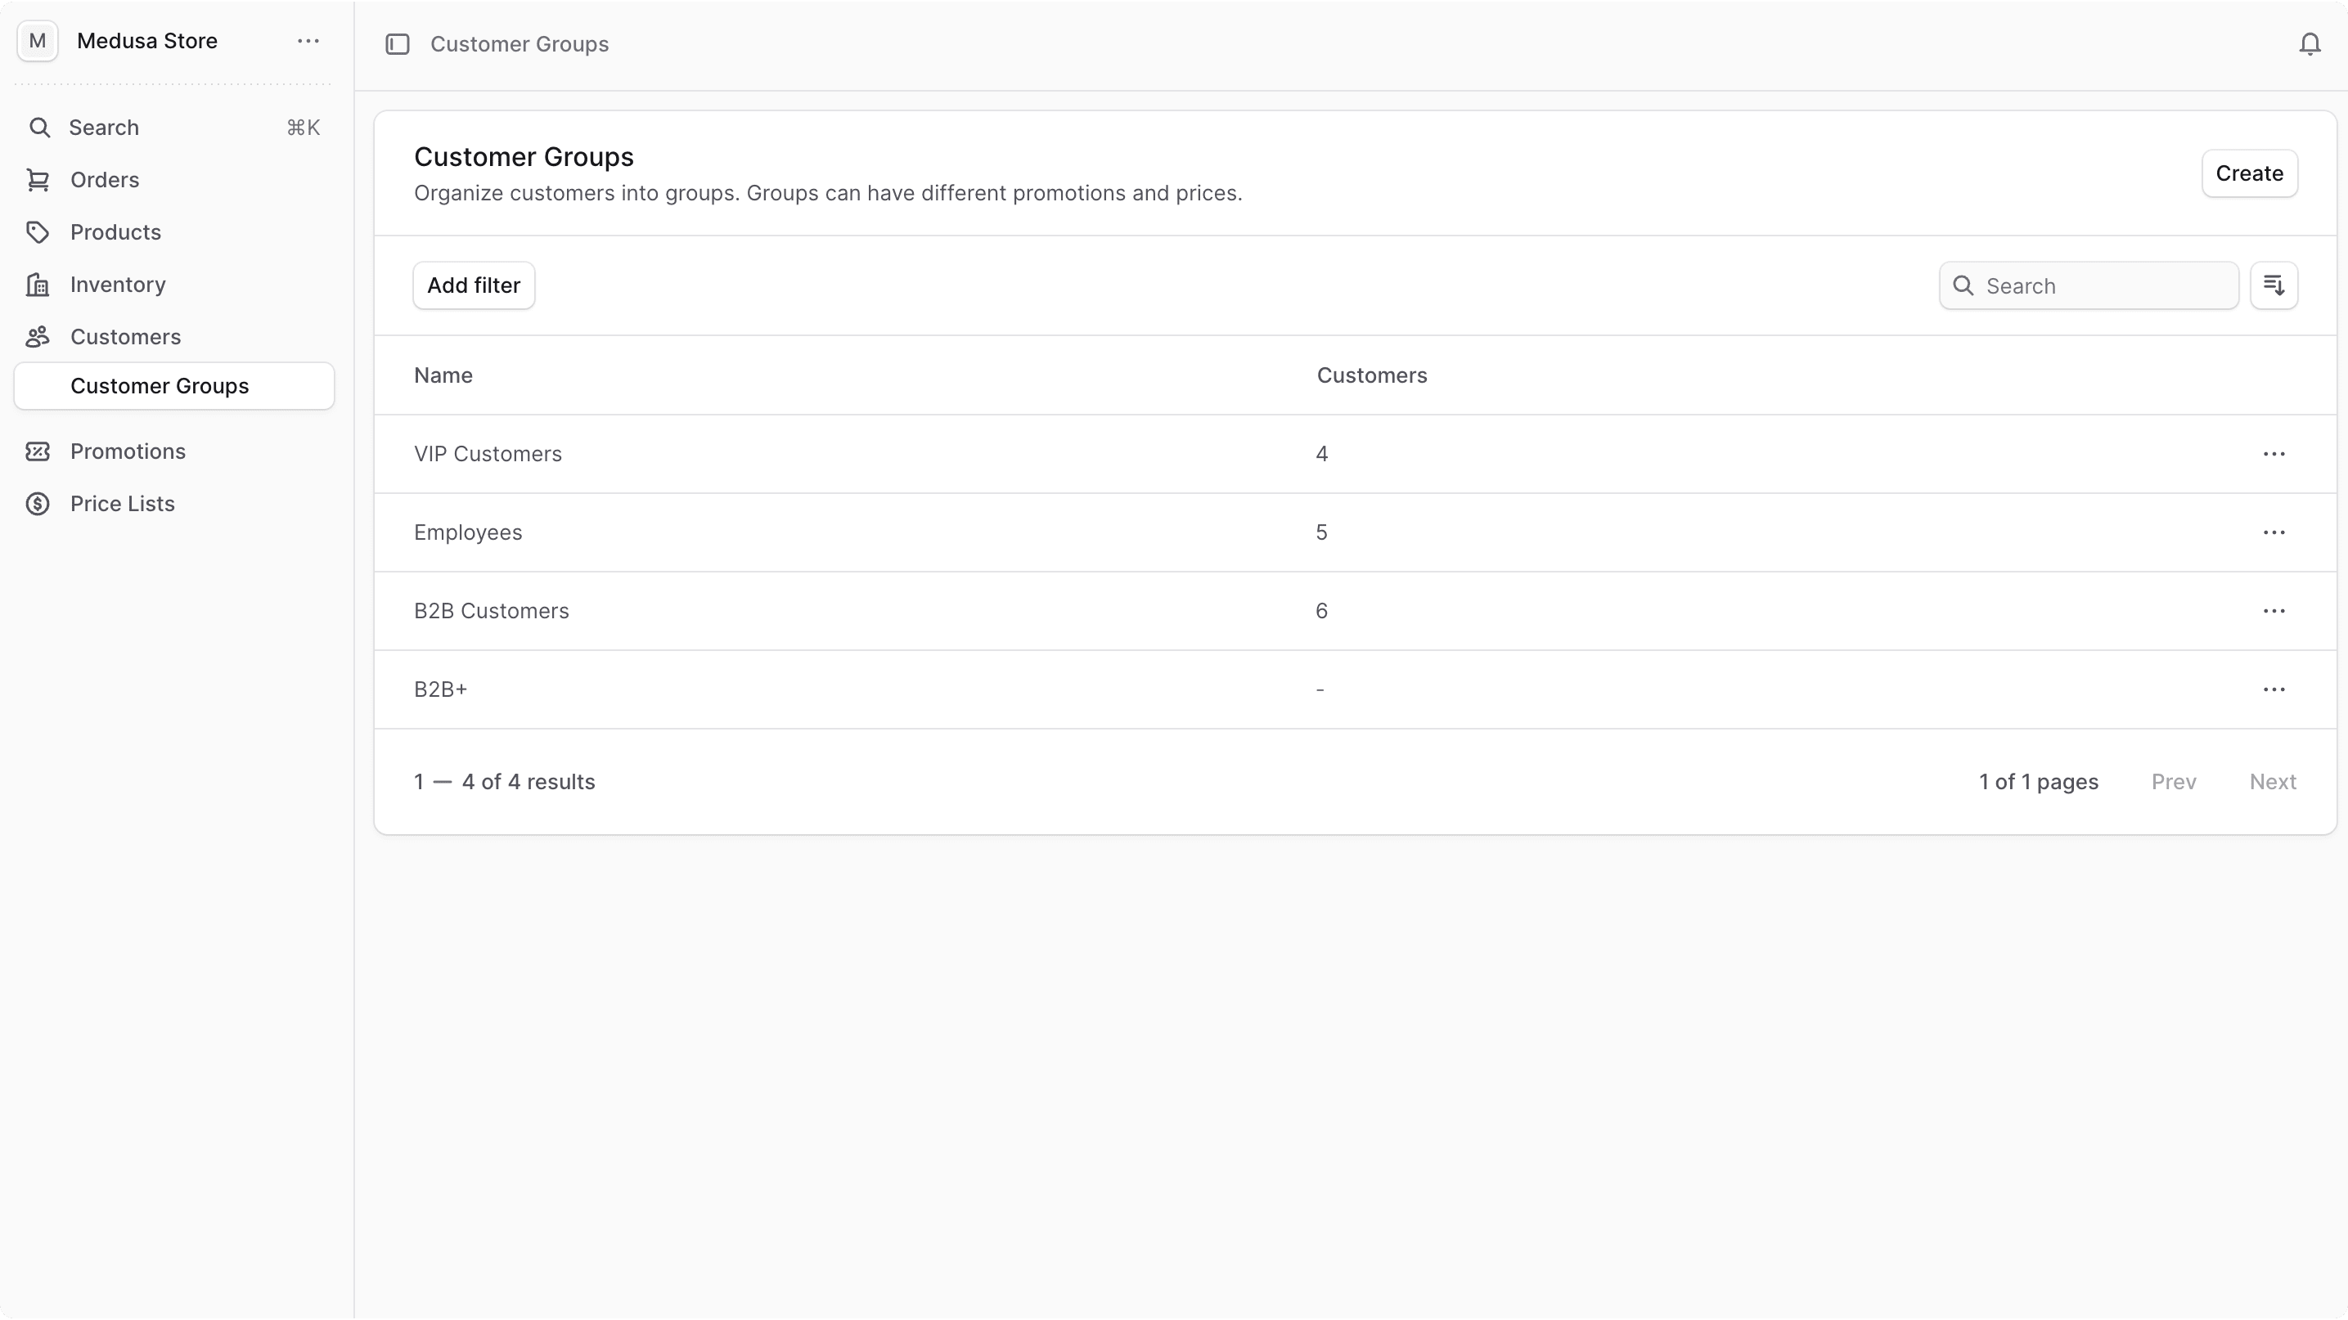Open the Inventory page
The image size is (2348, 1320).
click(x=119, y=285)
